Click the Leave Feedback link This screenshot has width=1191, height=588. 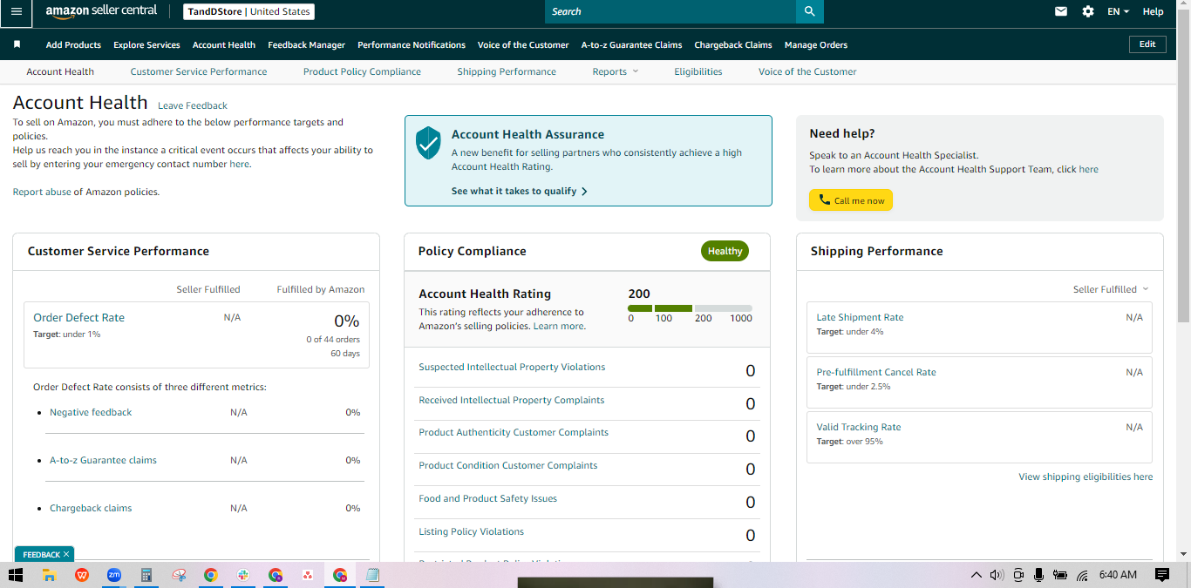click(193, 105)
